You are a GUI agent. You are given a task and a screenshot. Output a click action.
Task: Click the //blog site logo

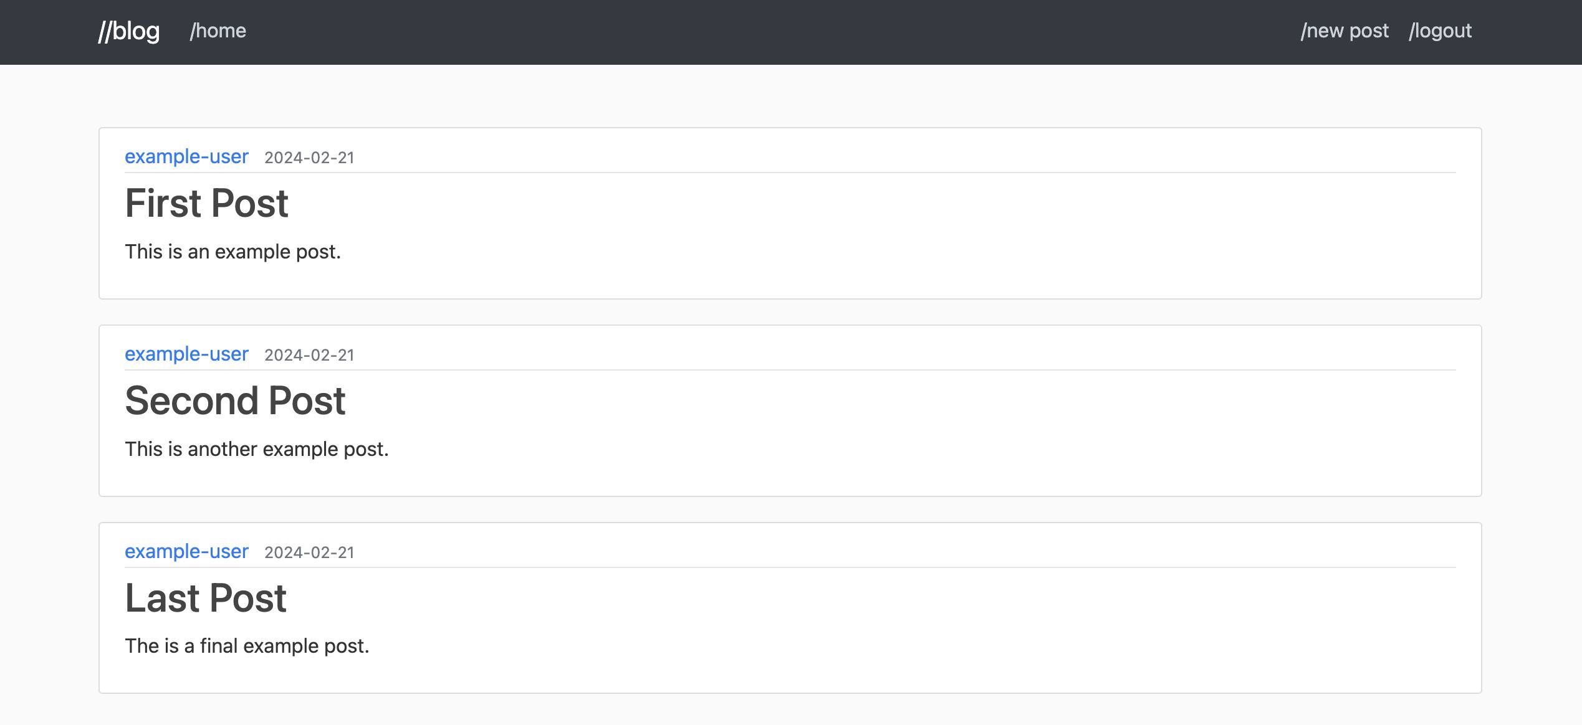128,30
